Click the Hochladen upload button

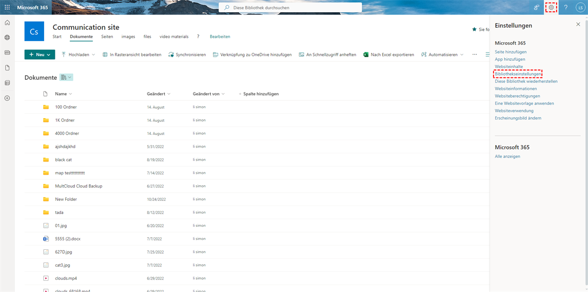pos(77,54)
